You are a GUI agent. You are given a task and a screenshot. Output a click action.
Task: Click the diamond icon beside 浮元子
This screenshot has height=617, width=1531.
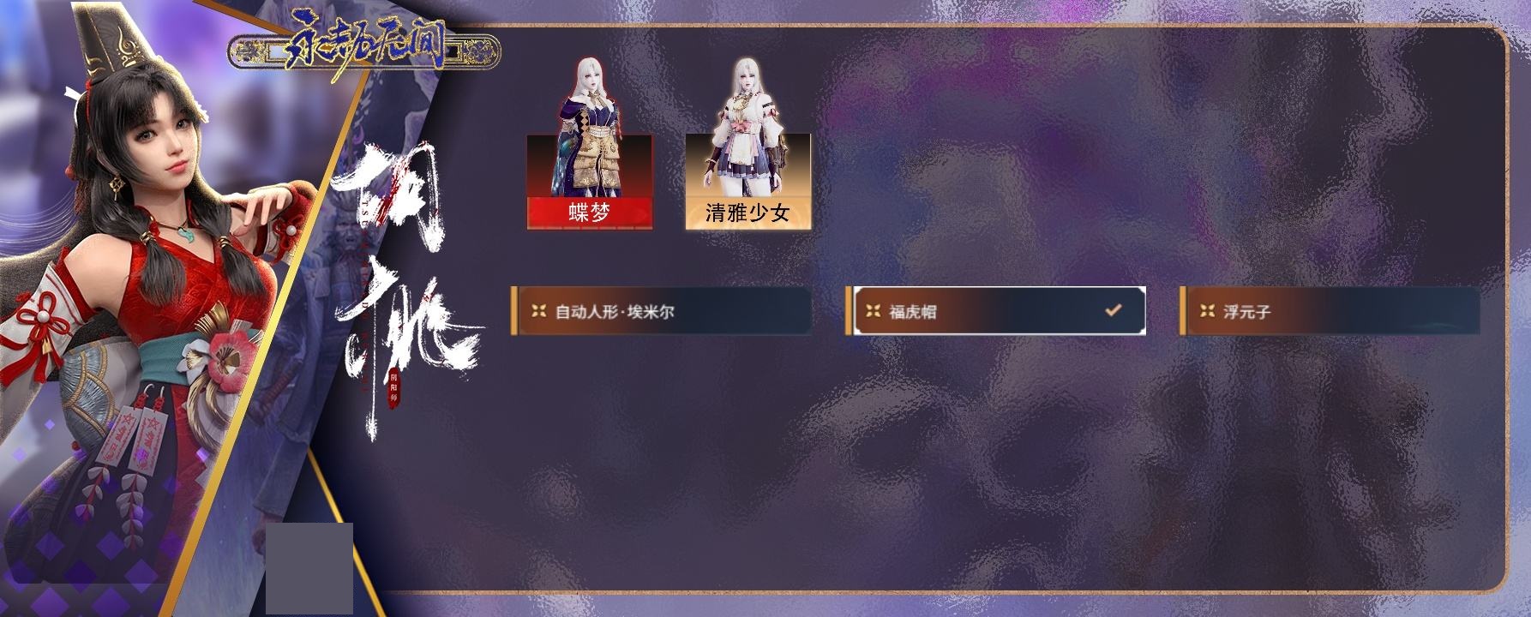click(1207, 311)
